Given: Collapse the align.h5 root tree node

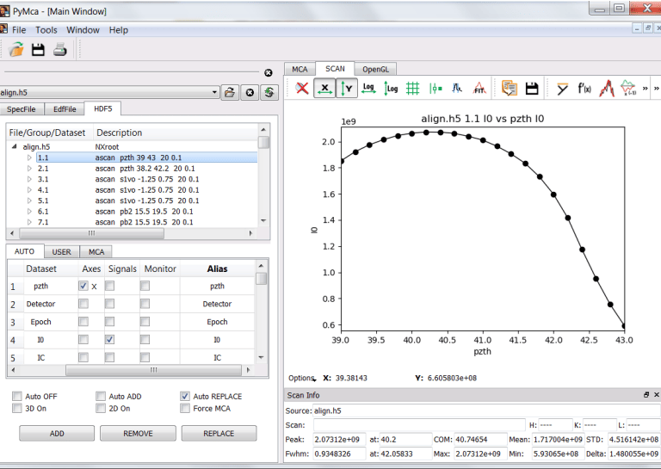Looking at the screenshot, I should click(15, 147).
